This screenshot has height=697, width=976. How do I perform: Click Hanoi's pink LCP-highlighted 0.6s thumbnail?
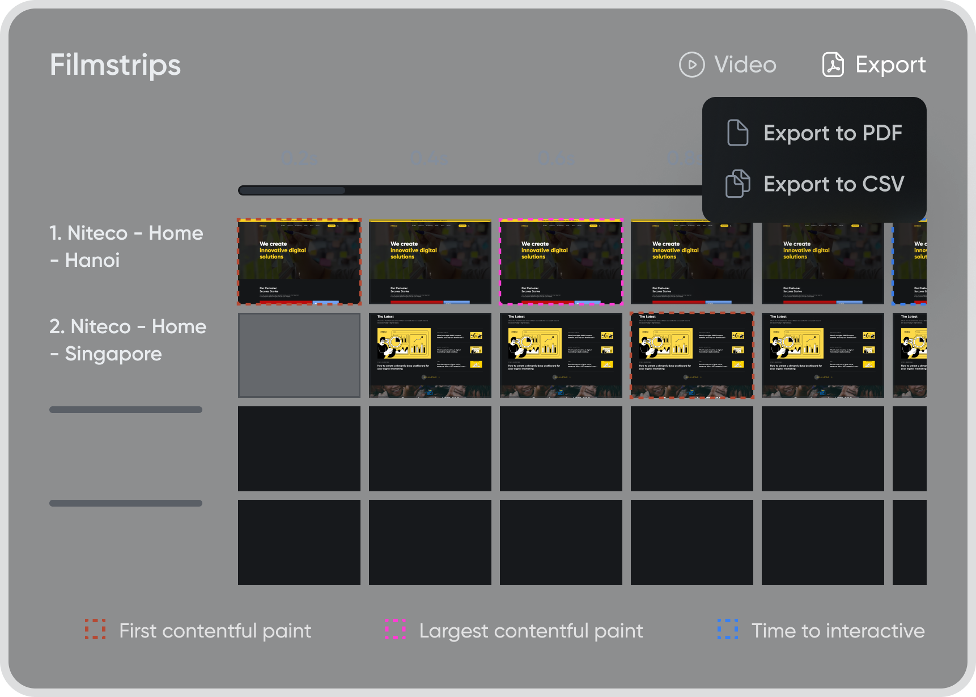(x=561, y=262)
